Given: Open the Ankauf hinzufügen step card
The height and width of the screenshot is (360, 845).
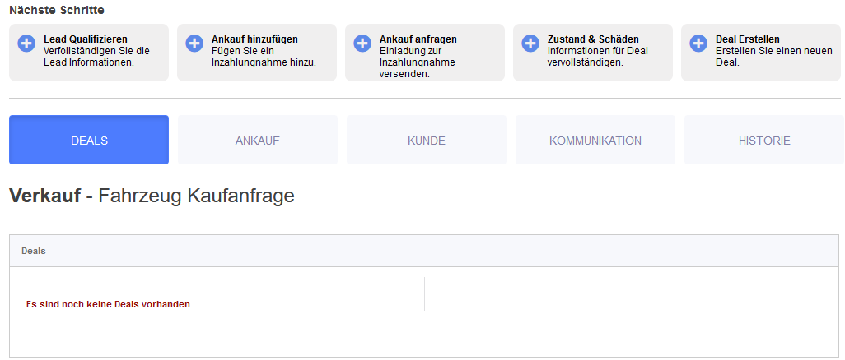Looking at the screenshot, I should (257, 53).
